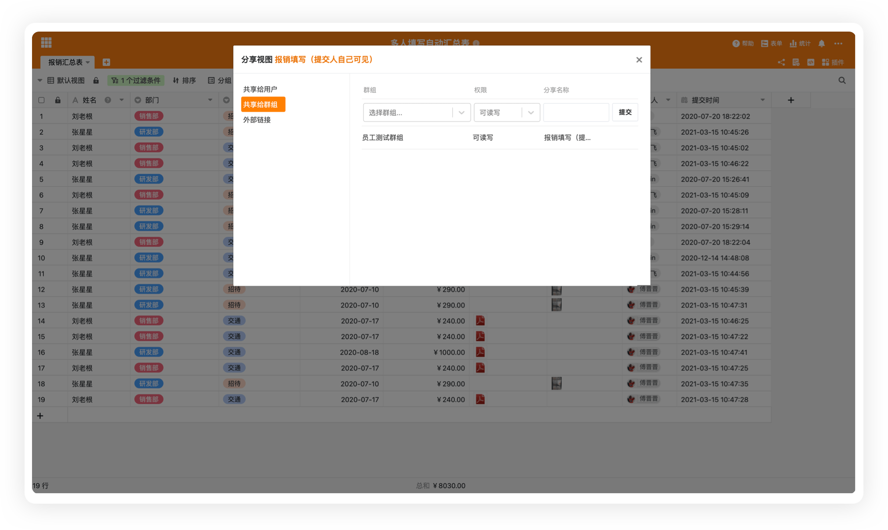
Task: Click the 分享名称 share name input field
Action: point(576,113)
